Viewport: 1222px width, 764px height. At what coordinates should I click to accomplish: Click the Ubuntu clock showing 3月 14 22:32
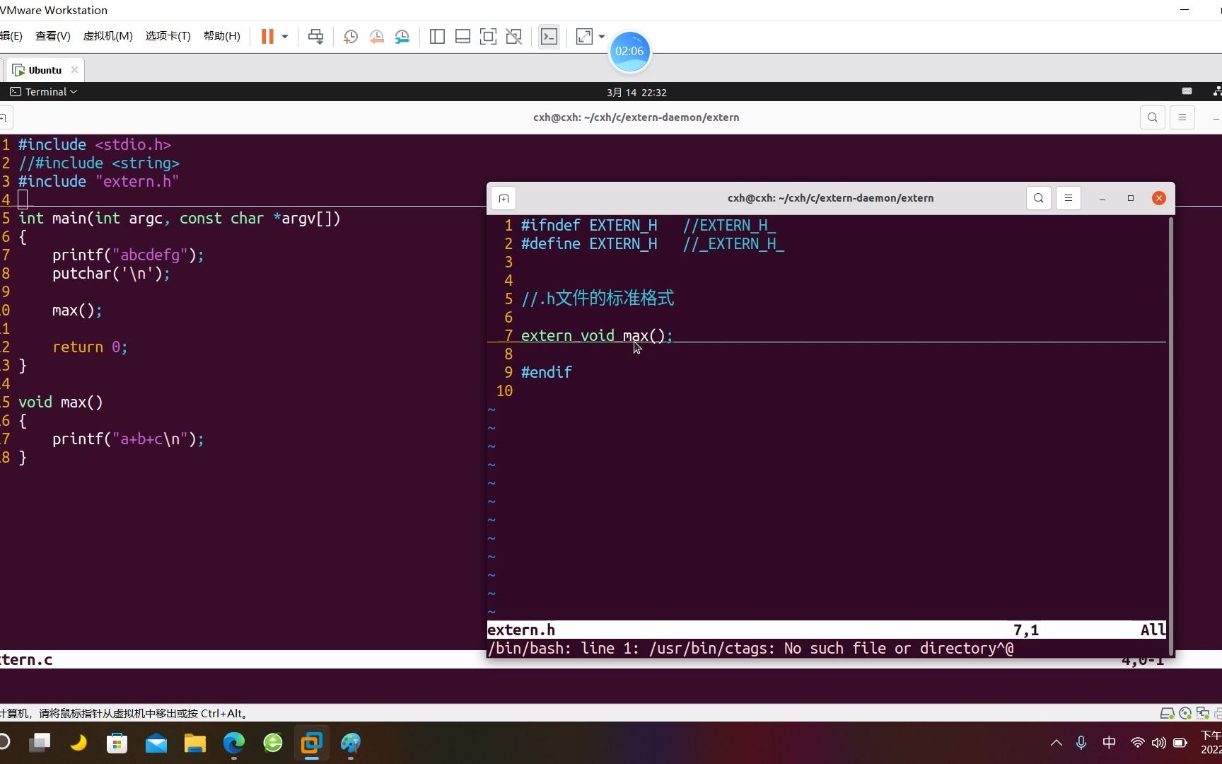[x=636, y=93]
